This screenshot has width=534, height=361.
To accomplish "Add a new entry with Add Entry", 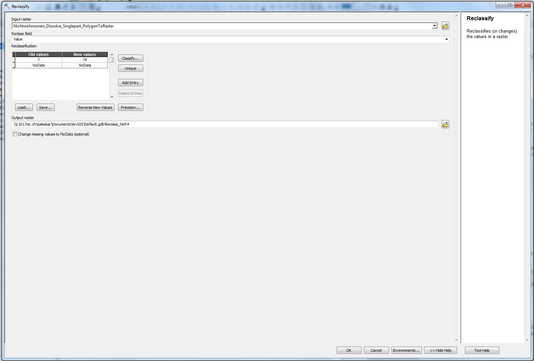I will 130,83.
